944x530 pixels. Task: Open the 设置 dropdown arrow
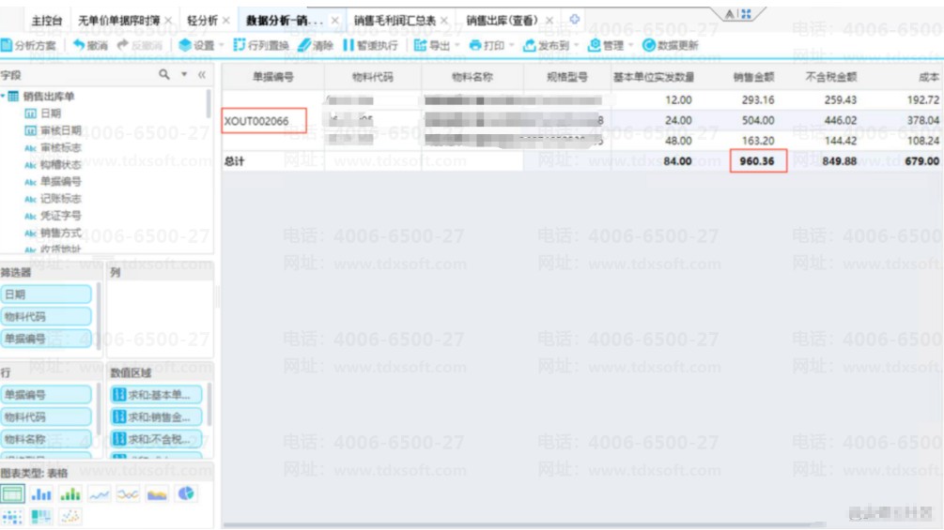(221, 45)
